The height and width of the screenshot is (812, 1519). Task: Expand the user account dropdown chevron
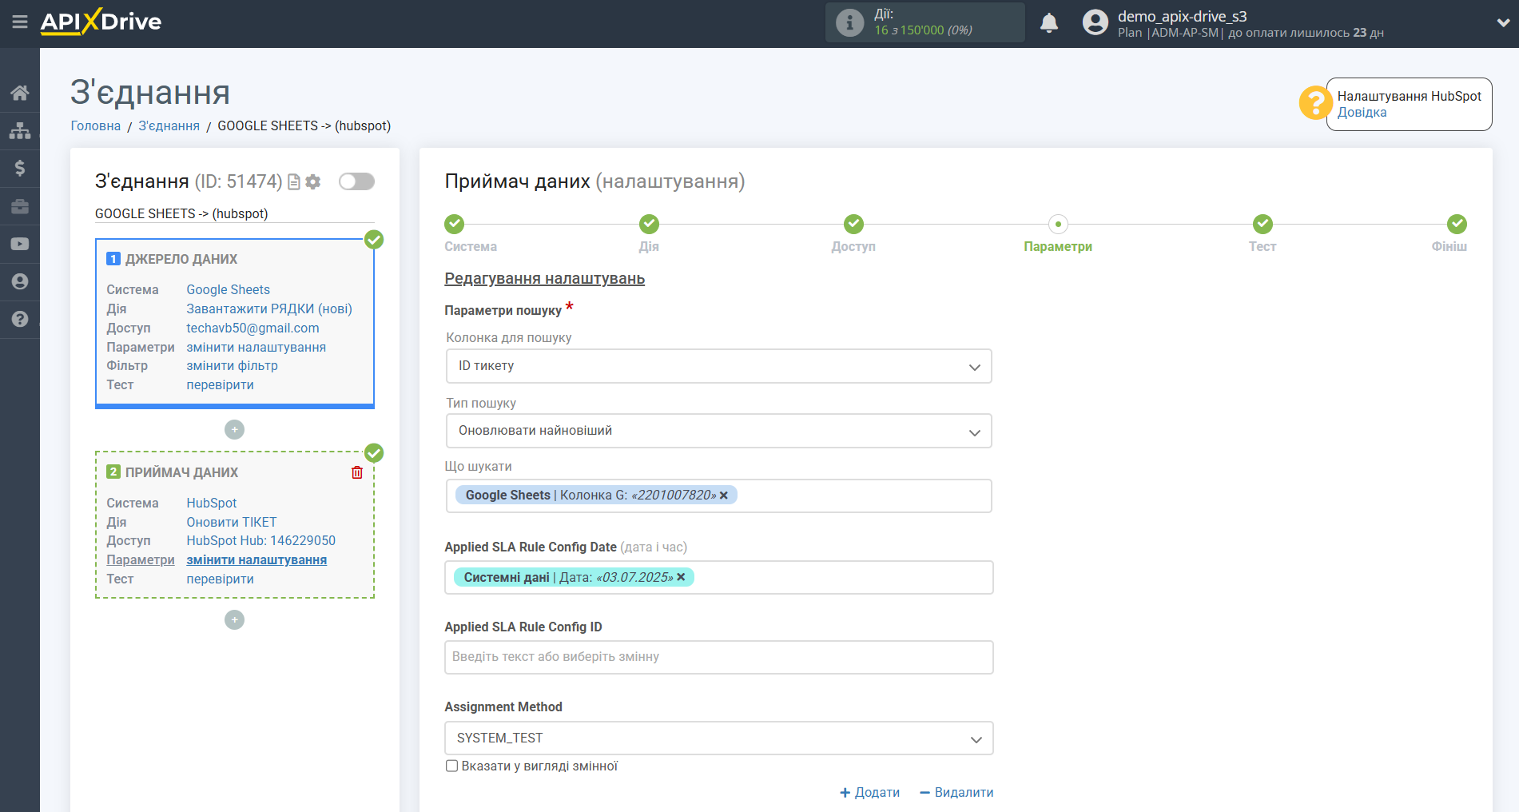[x=1503, y=23]
